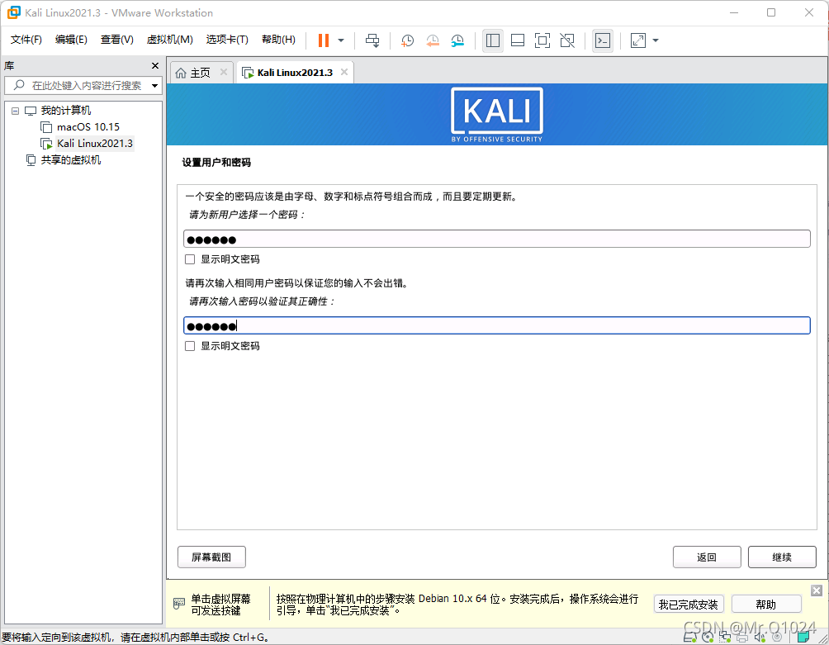This screenshot has height=645, width=829.
Task: Click the full screen mode icon
Action: tap(542, 40)
